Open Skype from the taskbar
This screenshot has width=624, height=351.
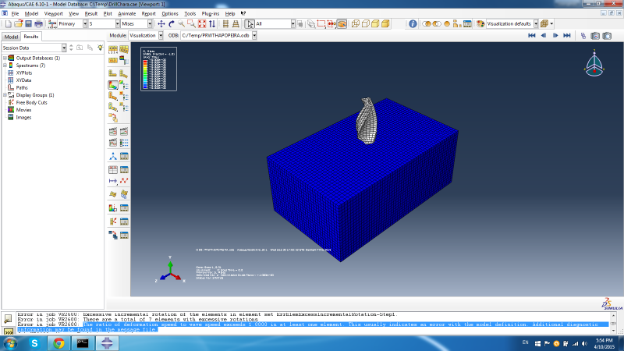coord(34,343)
